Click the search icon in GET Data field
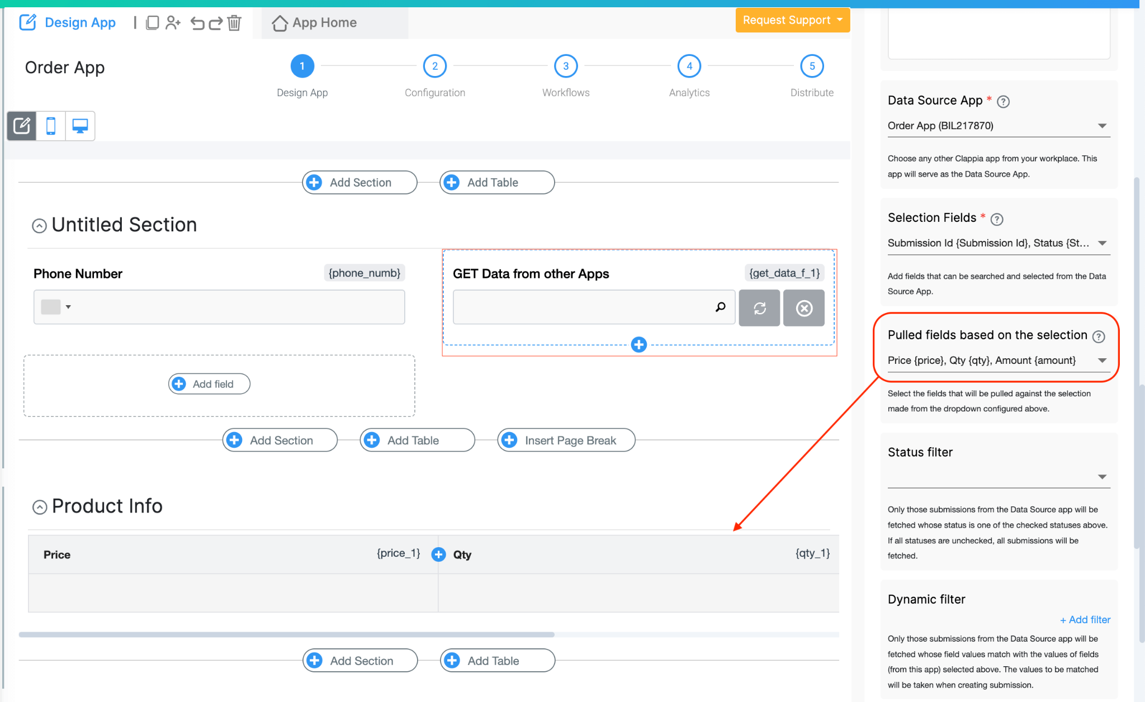Image resolution: width=1145 pixels, height=702 pixels. click(x=719, y=307)
